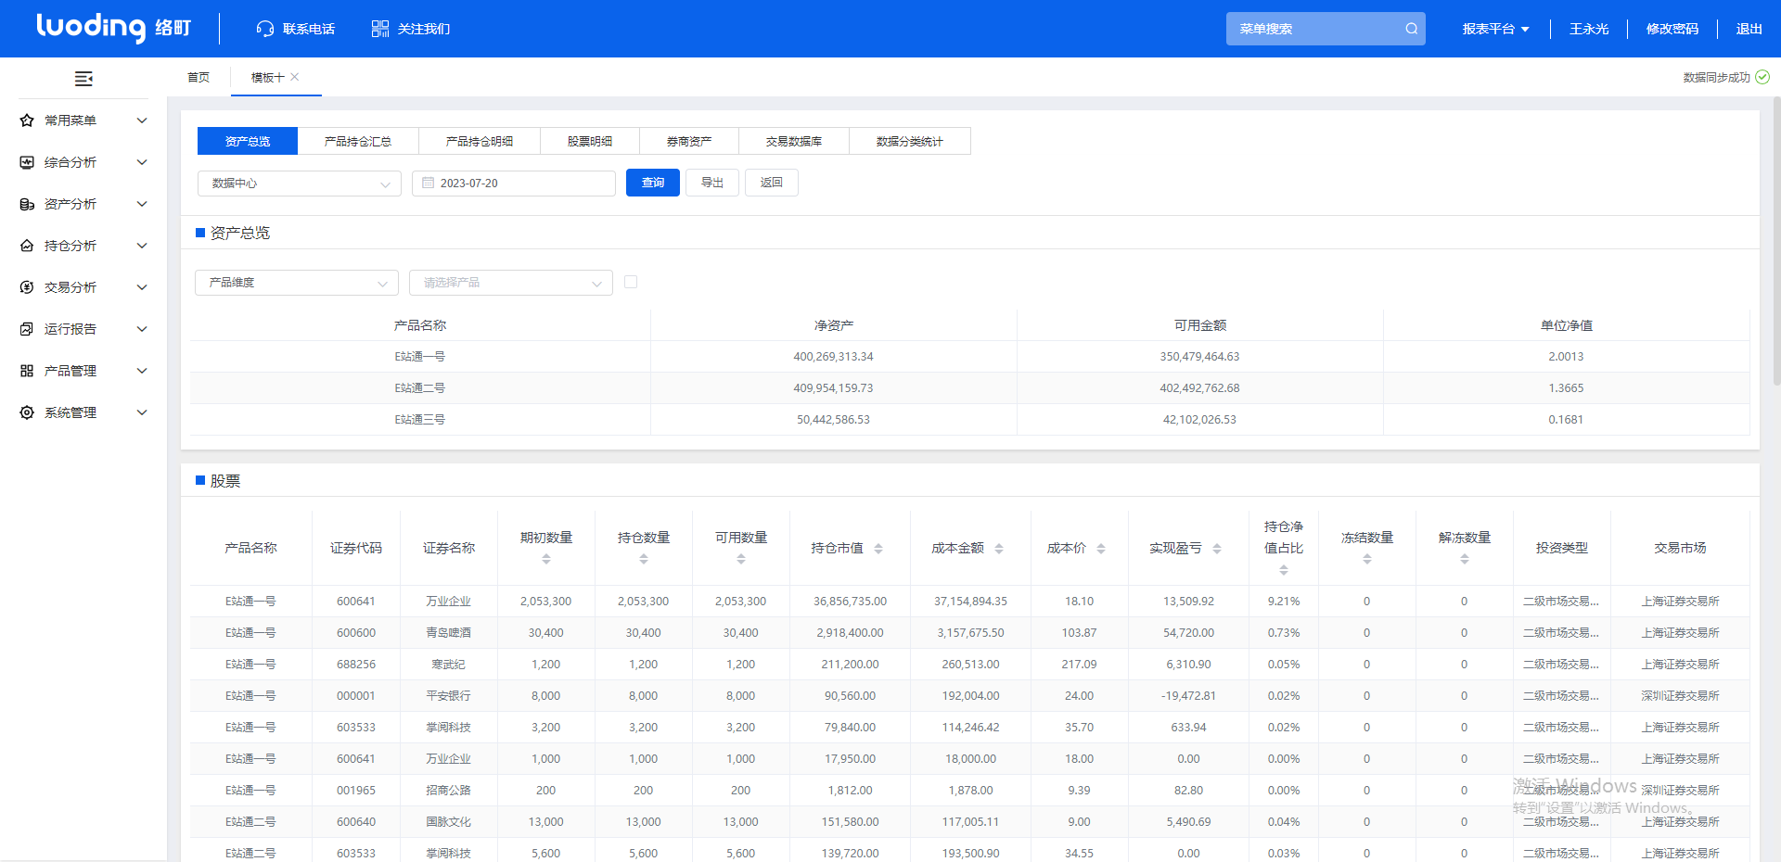The image size is (1781, 862).
Task: Expand the 资产分析 chevron
Action: [142, 204]
